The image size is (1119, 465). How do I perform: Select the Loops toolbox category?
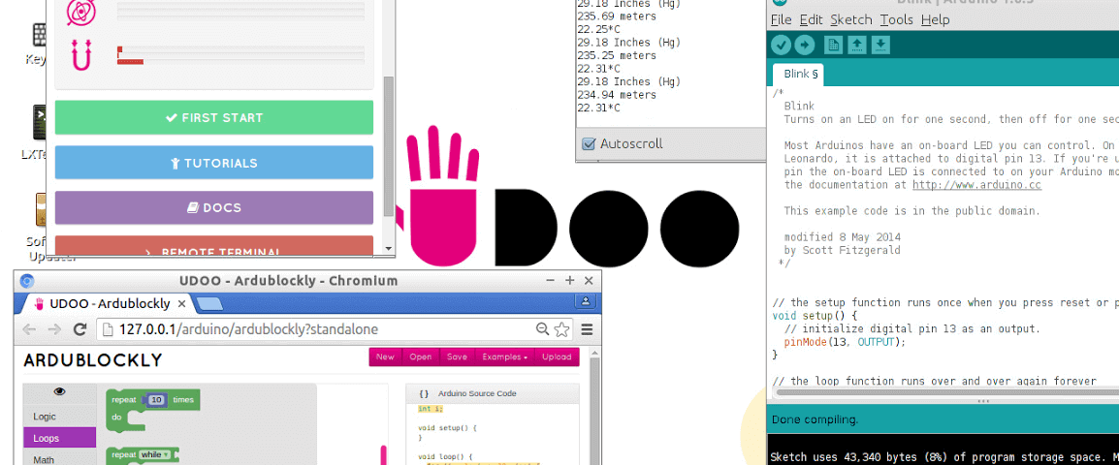click(x=59, y=438)
